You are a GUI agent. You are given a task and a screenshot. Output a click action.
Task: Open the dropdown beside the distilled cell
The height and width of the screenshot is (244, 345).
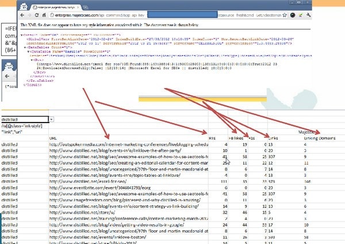[51, 119]
